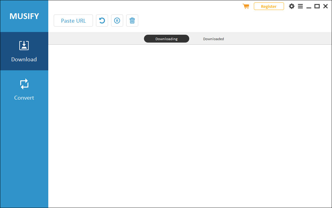Open the shopping cart icon
The height and width of the screenshot is (208, 332).
click(246, 6)
